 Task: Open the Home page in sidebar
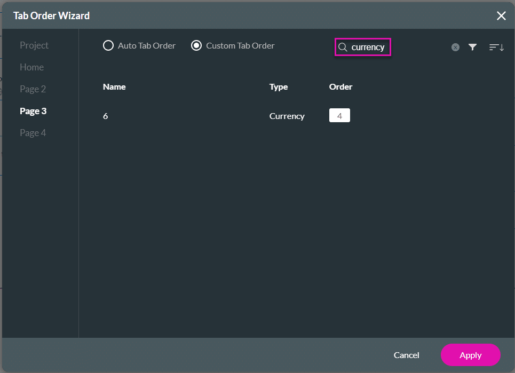tap(32, 67)
